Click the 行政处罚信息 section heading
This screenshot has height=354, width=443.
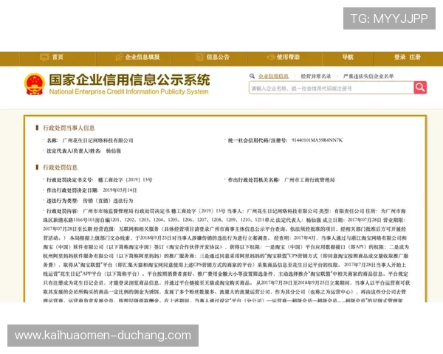pos(60,167)
